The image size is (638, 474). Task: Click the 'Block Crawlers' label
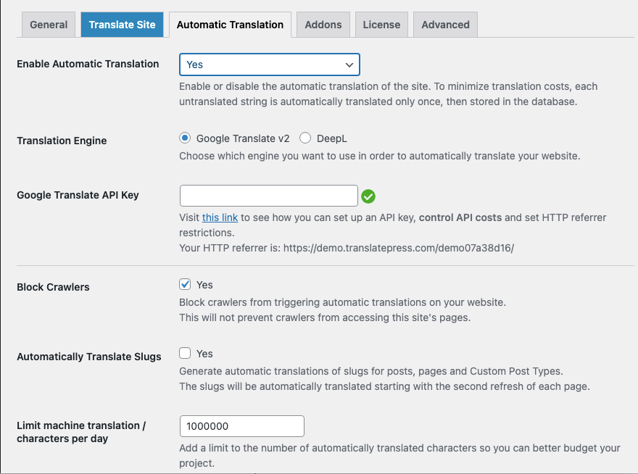[53, 287]
